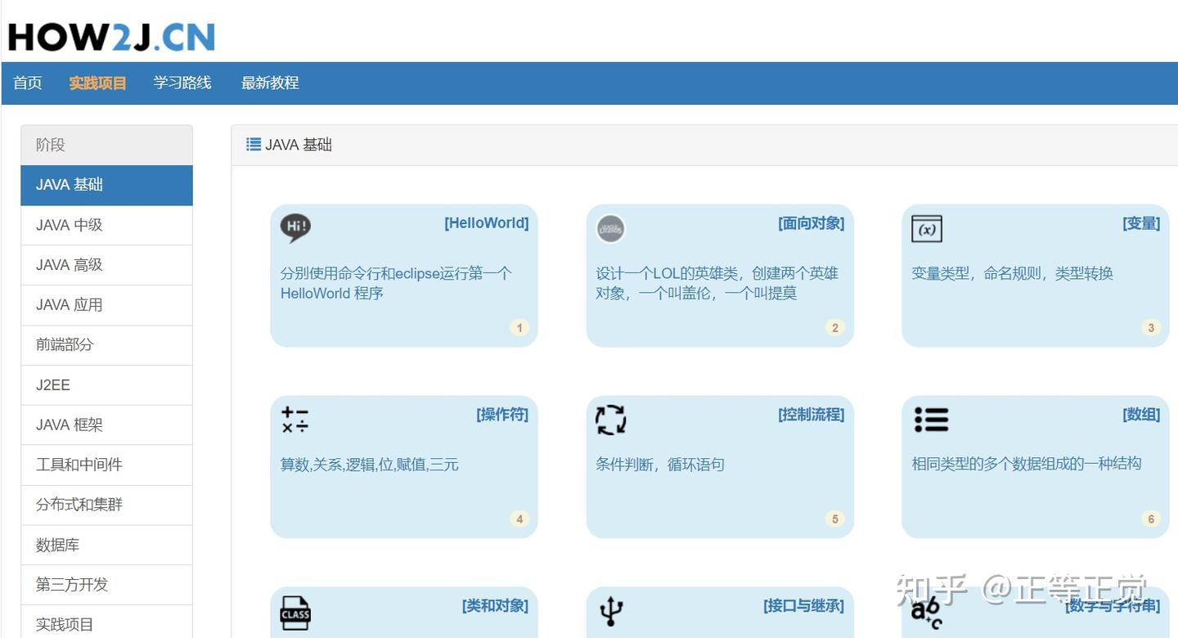This screenshot has width=1178, height=638.
Task: Switch to the 首页 tab
Action: pyautogui.click(x=27, y=83)
